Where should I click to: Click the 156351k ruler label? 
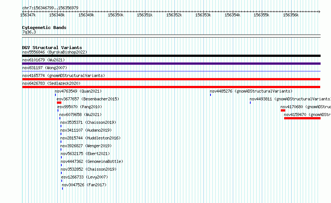click(145, 15)
